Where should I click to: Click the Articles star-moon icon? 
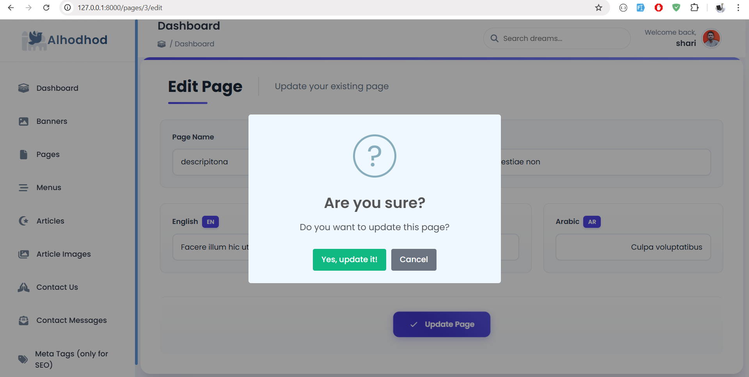pyautogui.click(x=23, y=221)
